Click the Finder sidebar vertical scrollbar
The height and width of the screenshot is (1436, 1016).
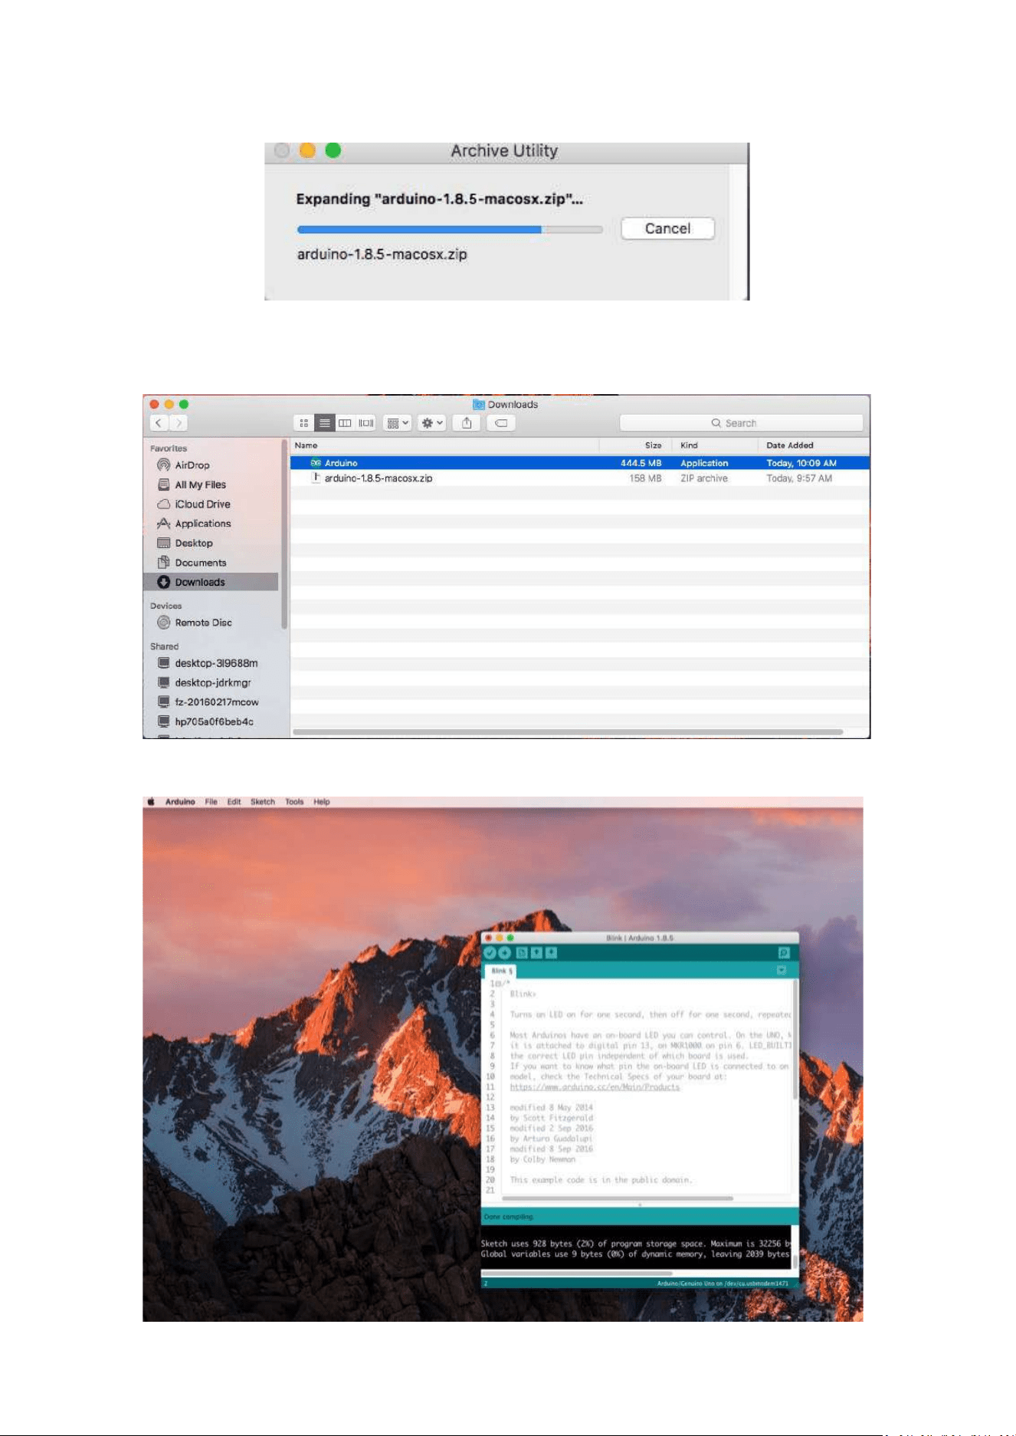tap(284, 534)
